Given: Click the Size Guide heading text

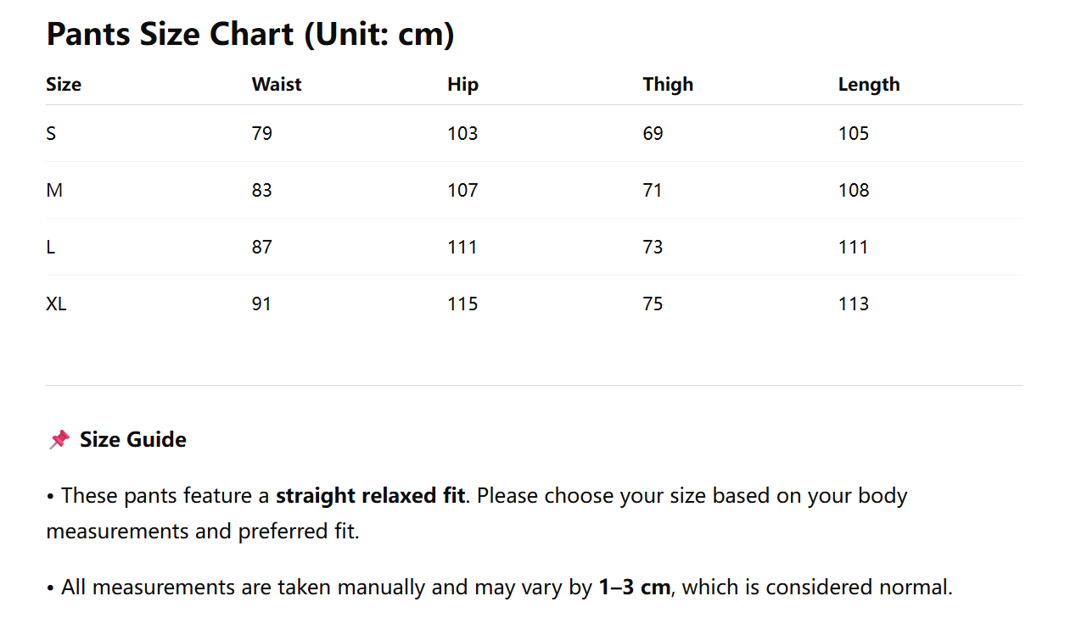Looking at the screenshot, I should pyautogui.click(x=133, y=439).
